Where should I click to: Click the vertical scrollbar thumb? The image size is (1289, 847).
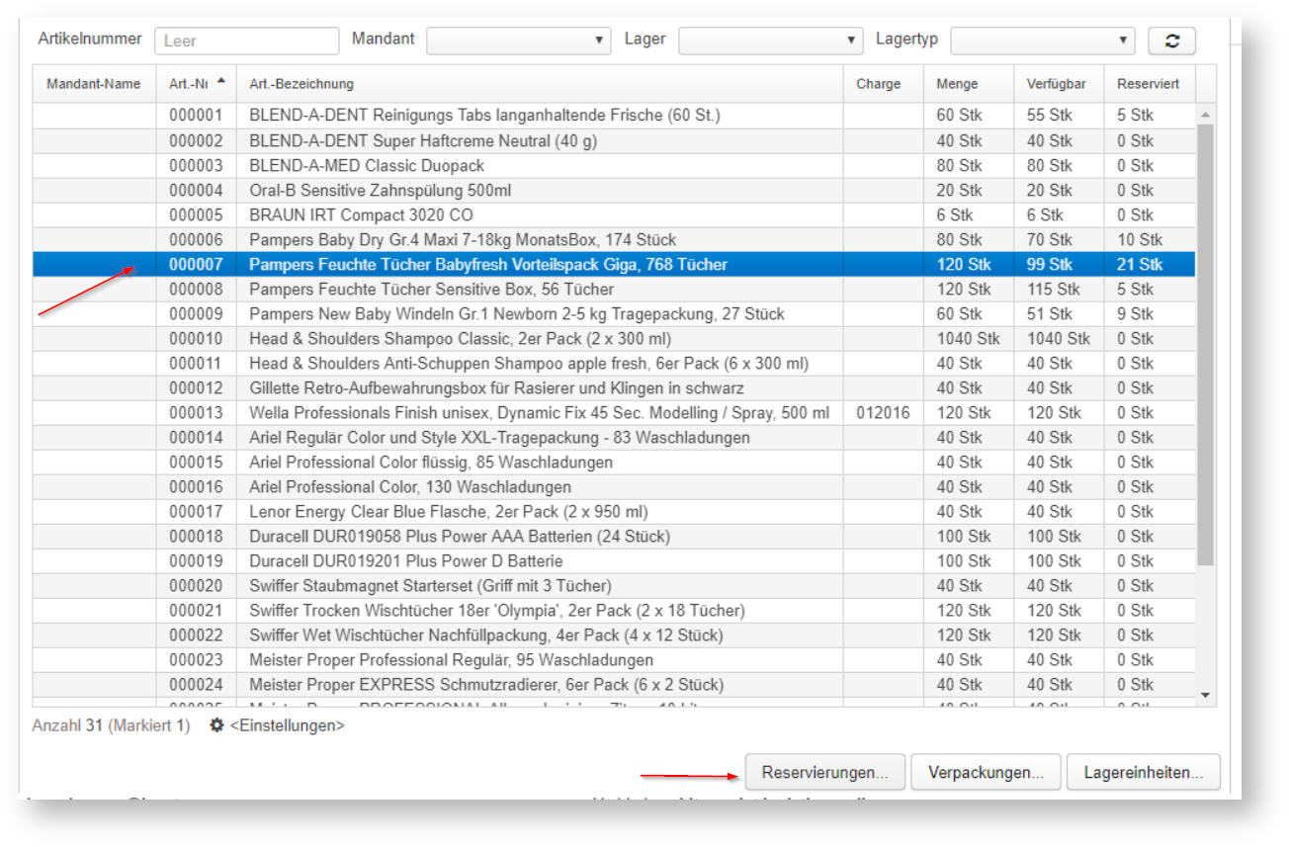(x=1205, y=345)
